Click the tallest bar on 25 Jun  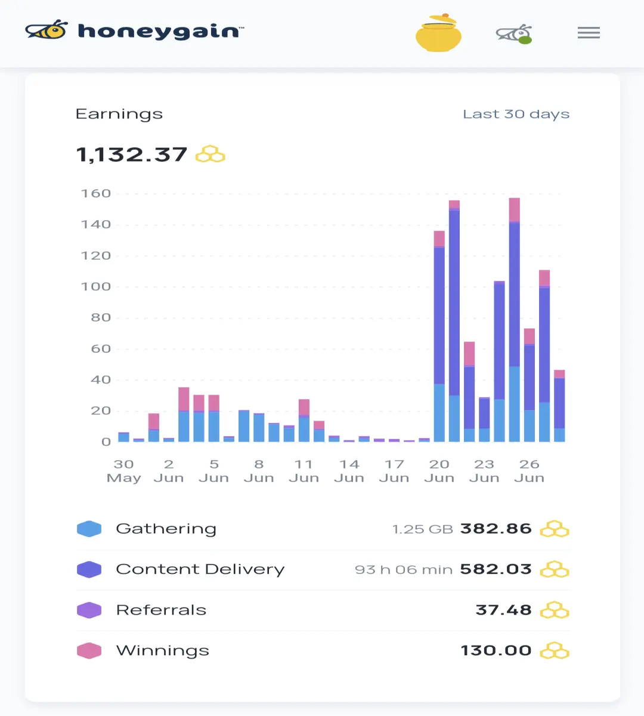click(x=515, y=320)
